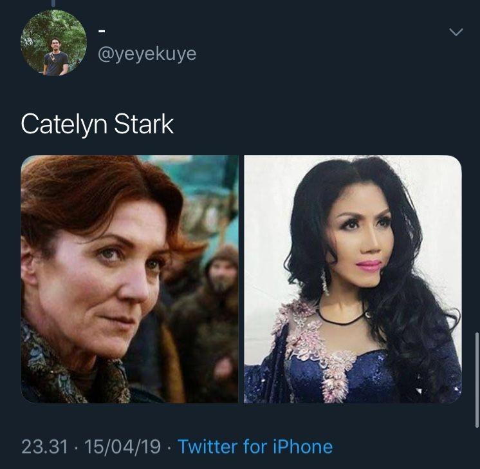Click the 15/04/19 tweet date
This screenshot has width=480, height=469.
pyautogui.click(x=122, y=446)
